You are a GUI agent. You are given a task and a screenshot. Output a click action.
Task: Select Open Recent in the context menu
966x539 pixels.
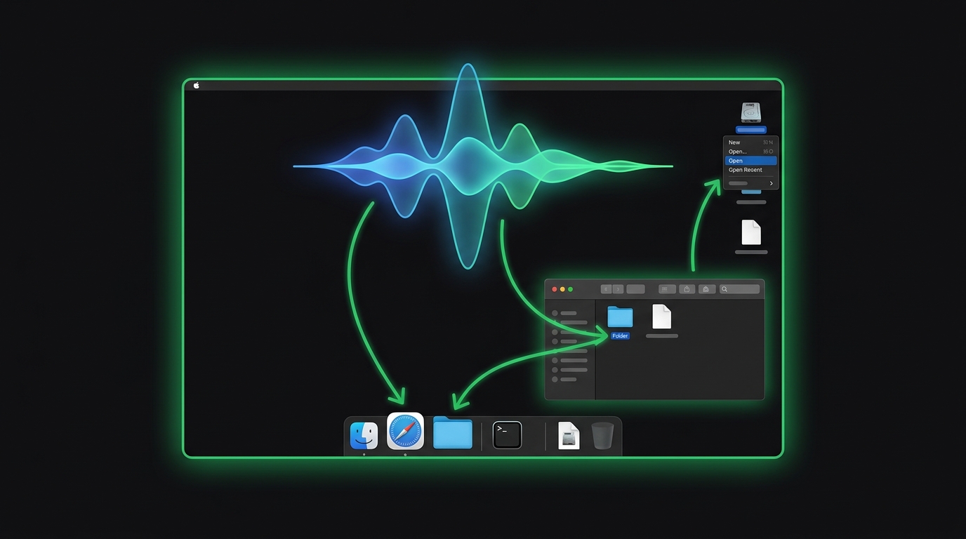coord(746,169)
